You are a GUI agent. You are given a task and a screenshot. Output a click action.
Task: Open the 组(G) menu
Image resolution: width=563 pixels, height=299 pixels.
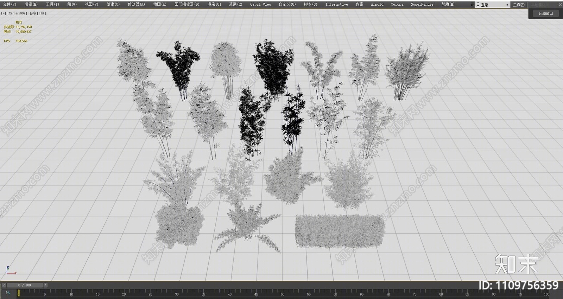tap(72, 4)
